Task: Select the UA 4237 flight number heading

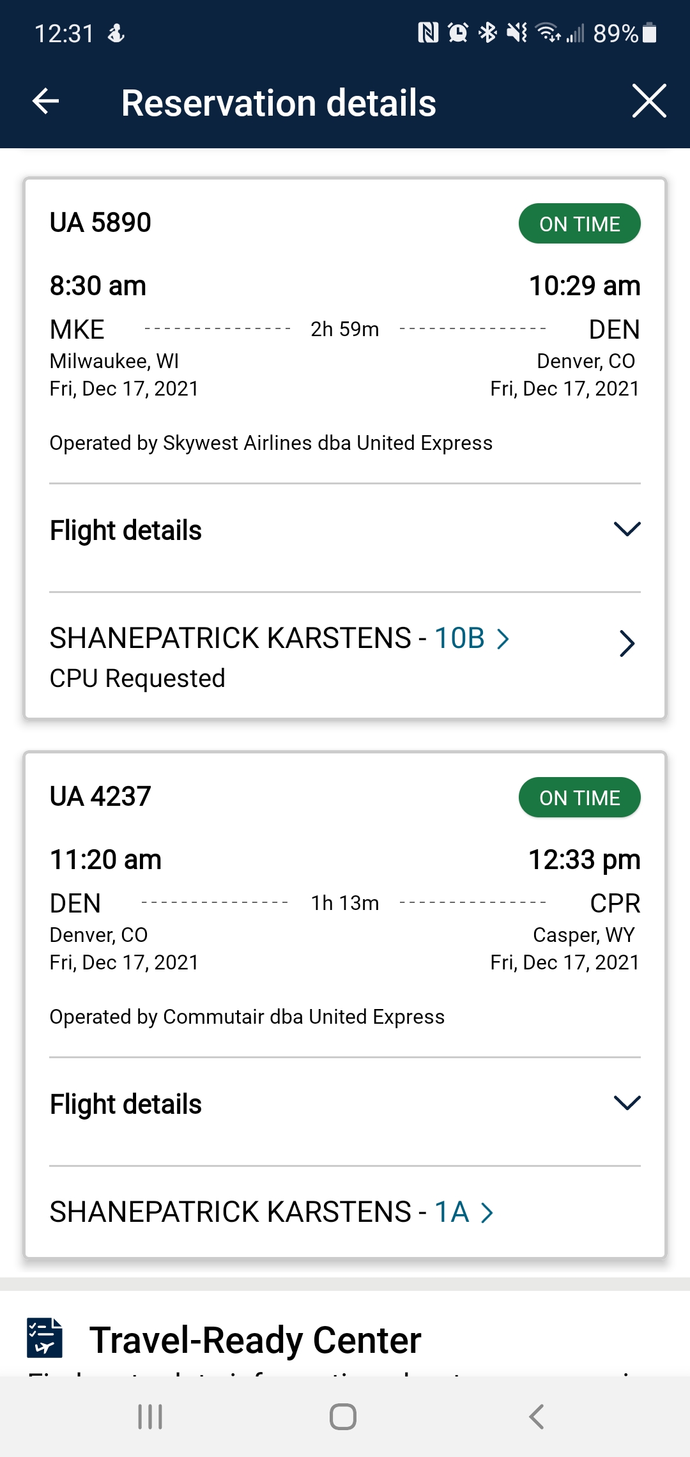Action: click(100, 797)
